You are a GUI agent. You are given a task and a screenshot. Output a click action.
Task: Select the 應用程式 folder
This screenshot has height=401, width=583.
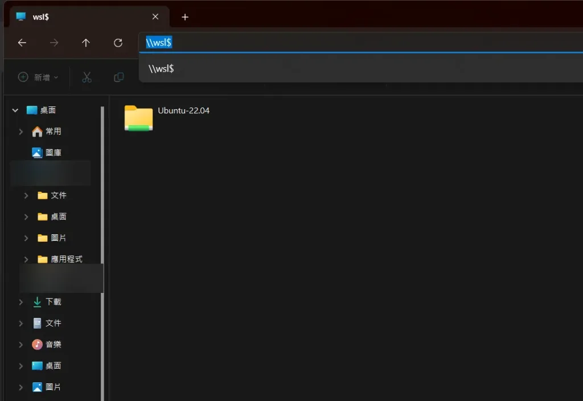pos(60,259)
